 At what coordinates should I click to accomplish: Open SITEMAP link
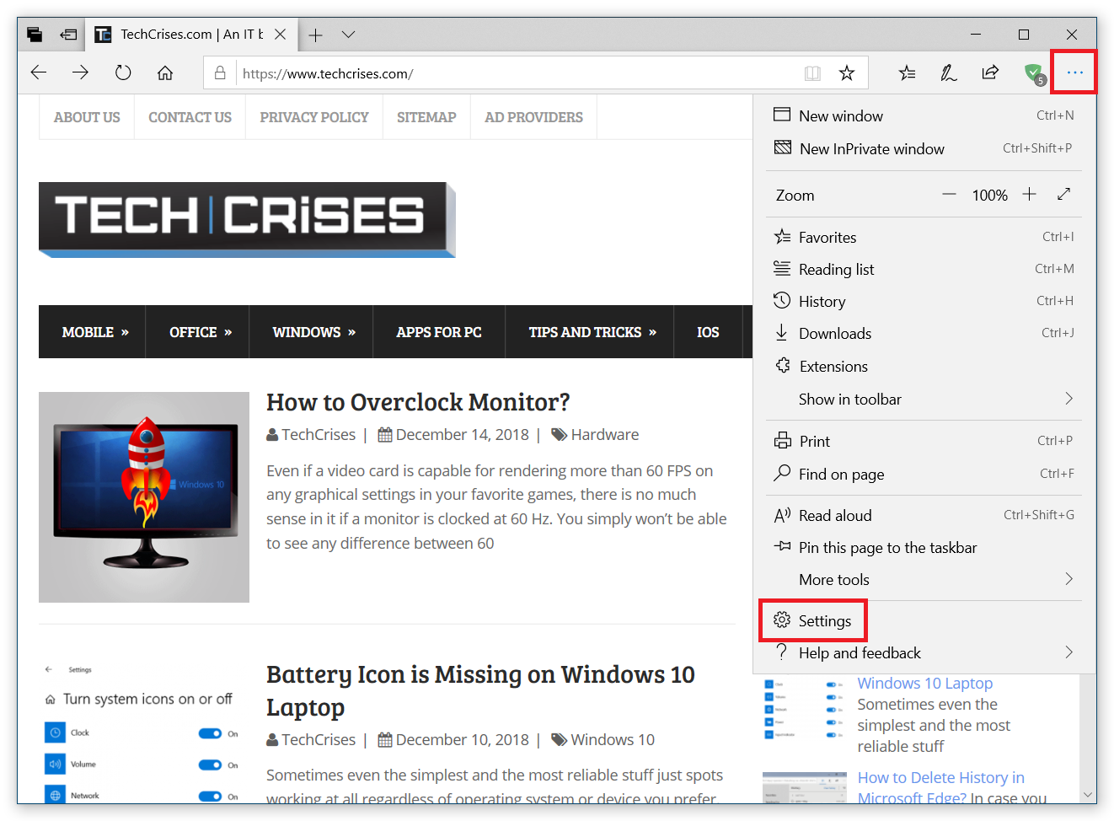point(426,117)
